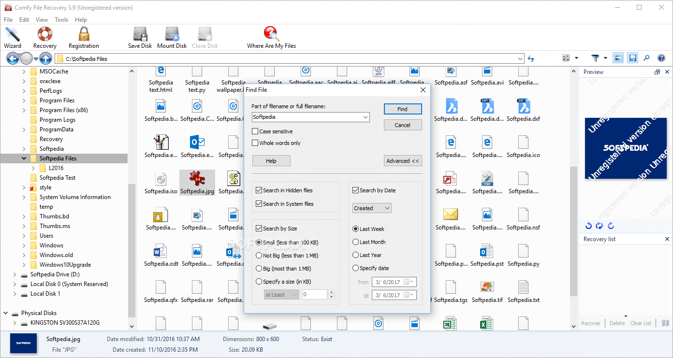Viewport: 673px width, 358px height.
Task: Select the Softpedia.dxf file
Action: coord(524,111)
